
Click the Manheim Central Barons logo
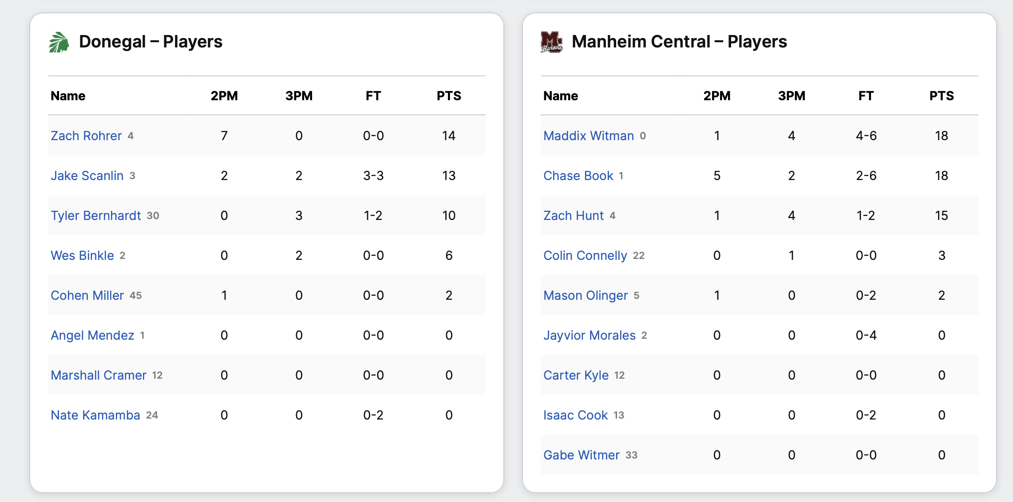click(x=551, y=42)
